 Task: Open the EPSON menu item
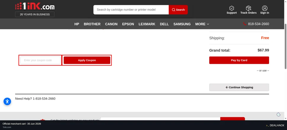pos(128,24)
